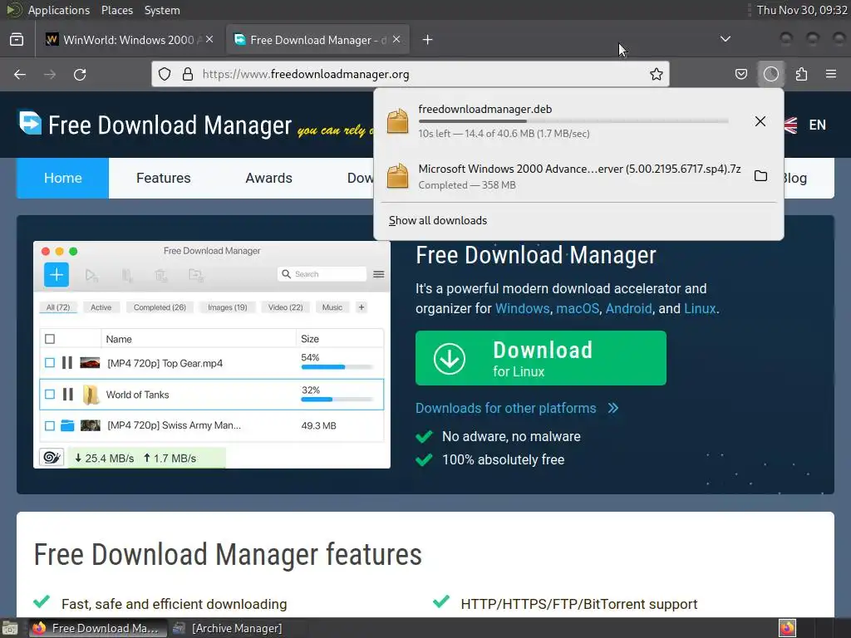The image size is (851, 638).
Task: Open the Applications menu
Action: [x=59, y=10]
